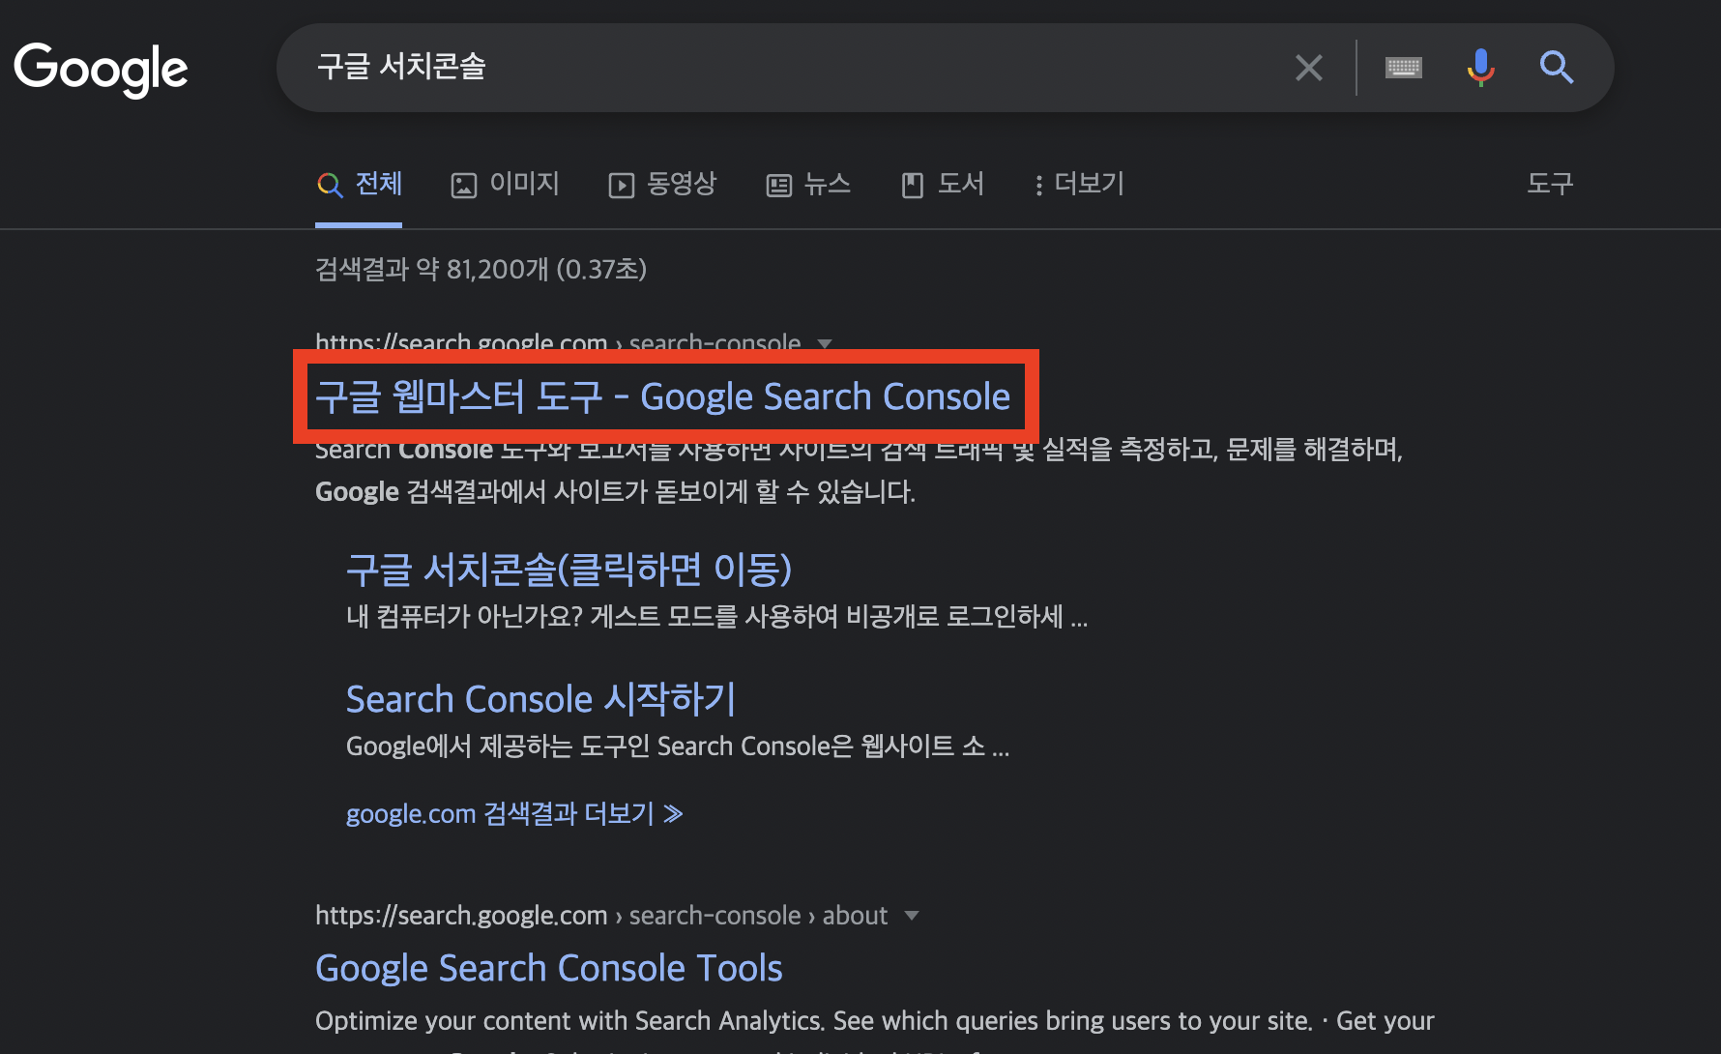Image resolution: width=1721 pixels, height=1054 pixels.
Task: Click the 도서 tab book icon
Action: [x=913, y=185]
